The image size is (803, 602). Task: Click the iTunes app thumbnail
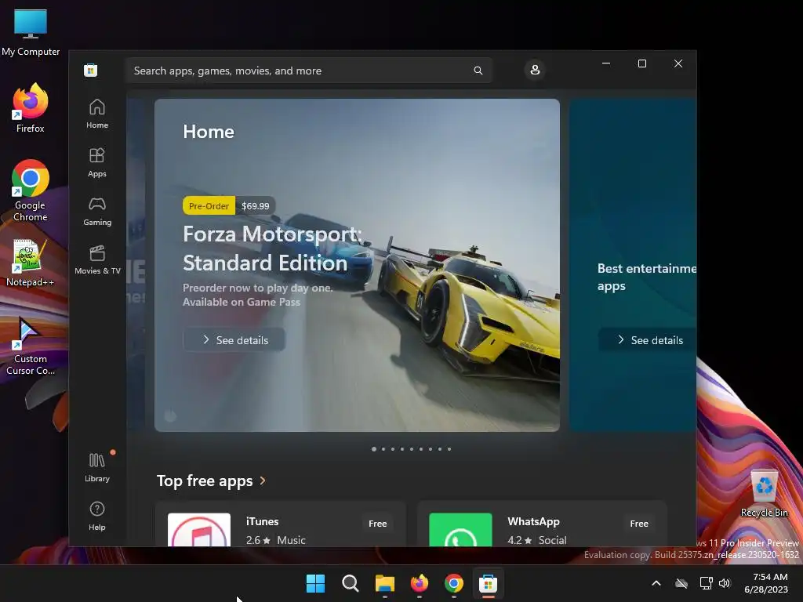pos(199,530)
